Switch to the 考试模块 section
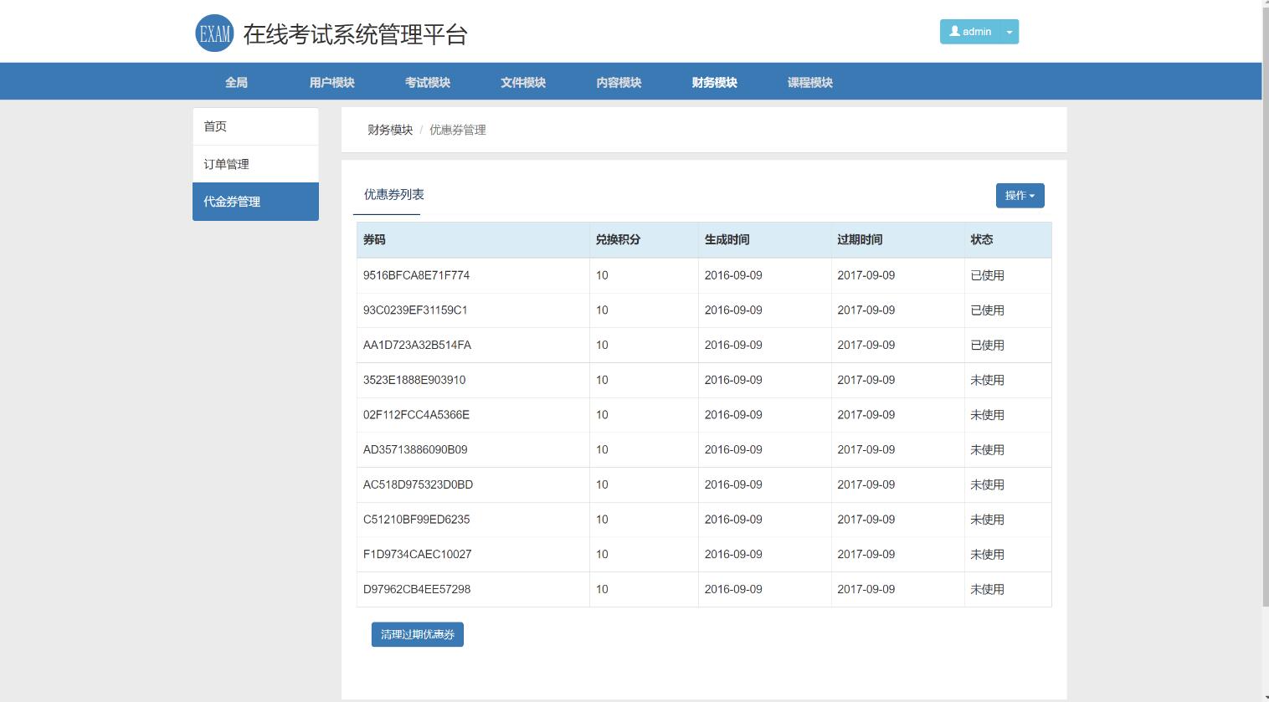 click(427, 82)
